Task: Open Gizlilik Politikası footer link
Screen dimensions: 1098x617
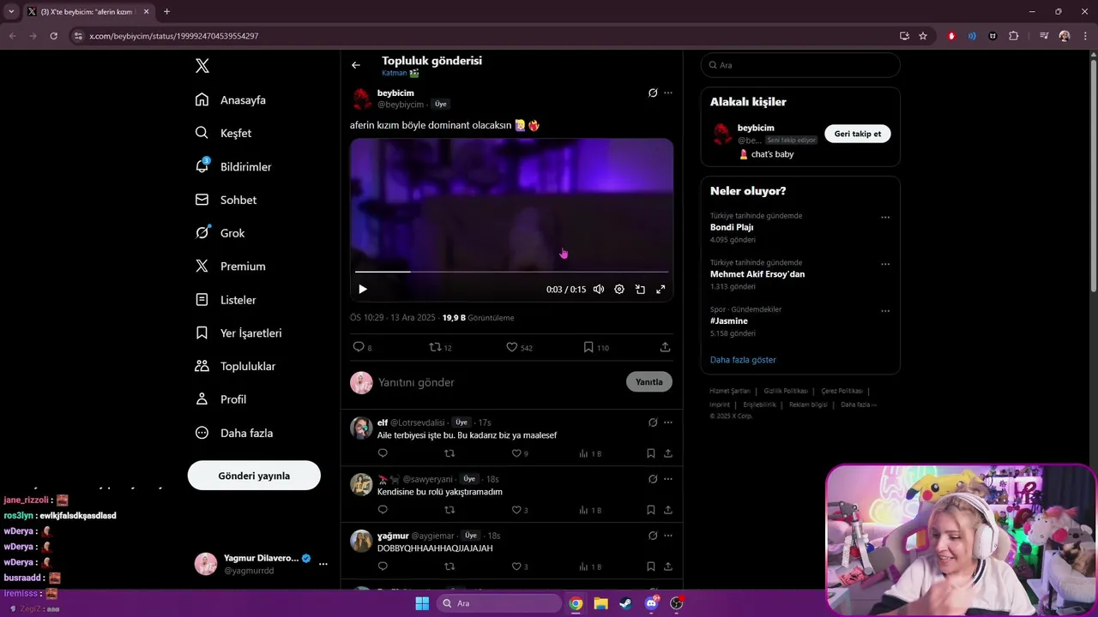Action: click(x=786, y=391)
